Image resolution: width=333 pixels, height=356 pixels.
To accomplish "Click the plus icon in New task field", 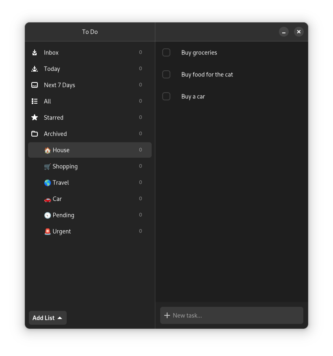I will pos(168,315).
